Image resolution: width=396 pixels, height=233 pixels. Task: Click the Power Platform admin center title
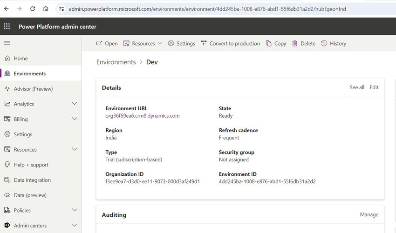57,27
